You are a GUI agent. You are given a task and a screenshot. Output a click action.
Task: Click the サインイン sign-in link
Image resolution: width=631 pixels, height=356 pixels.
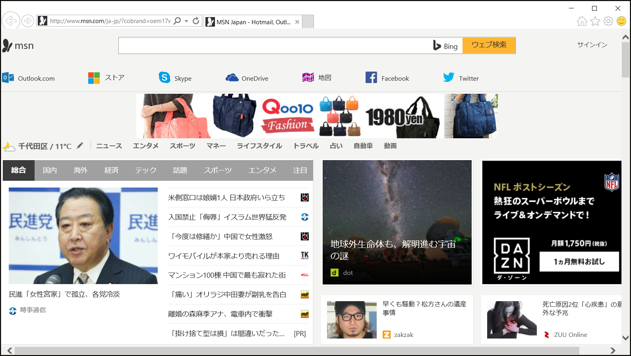tap(592, 45)
